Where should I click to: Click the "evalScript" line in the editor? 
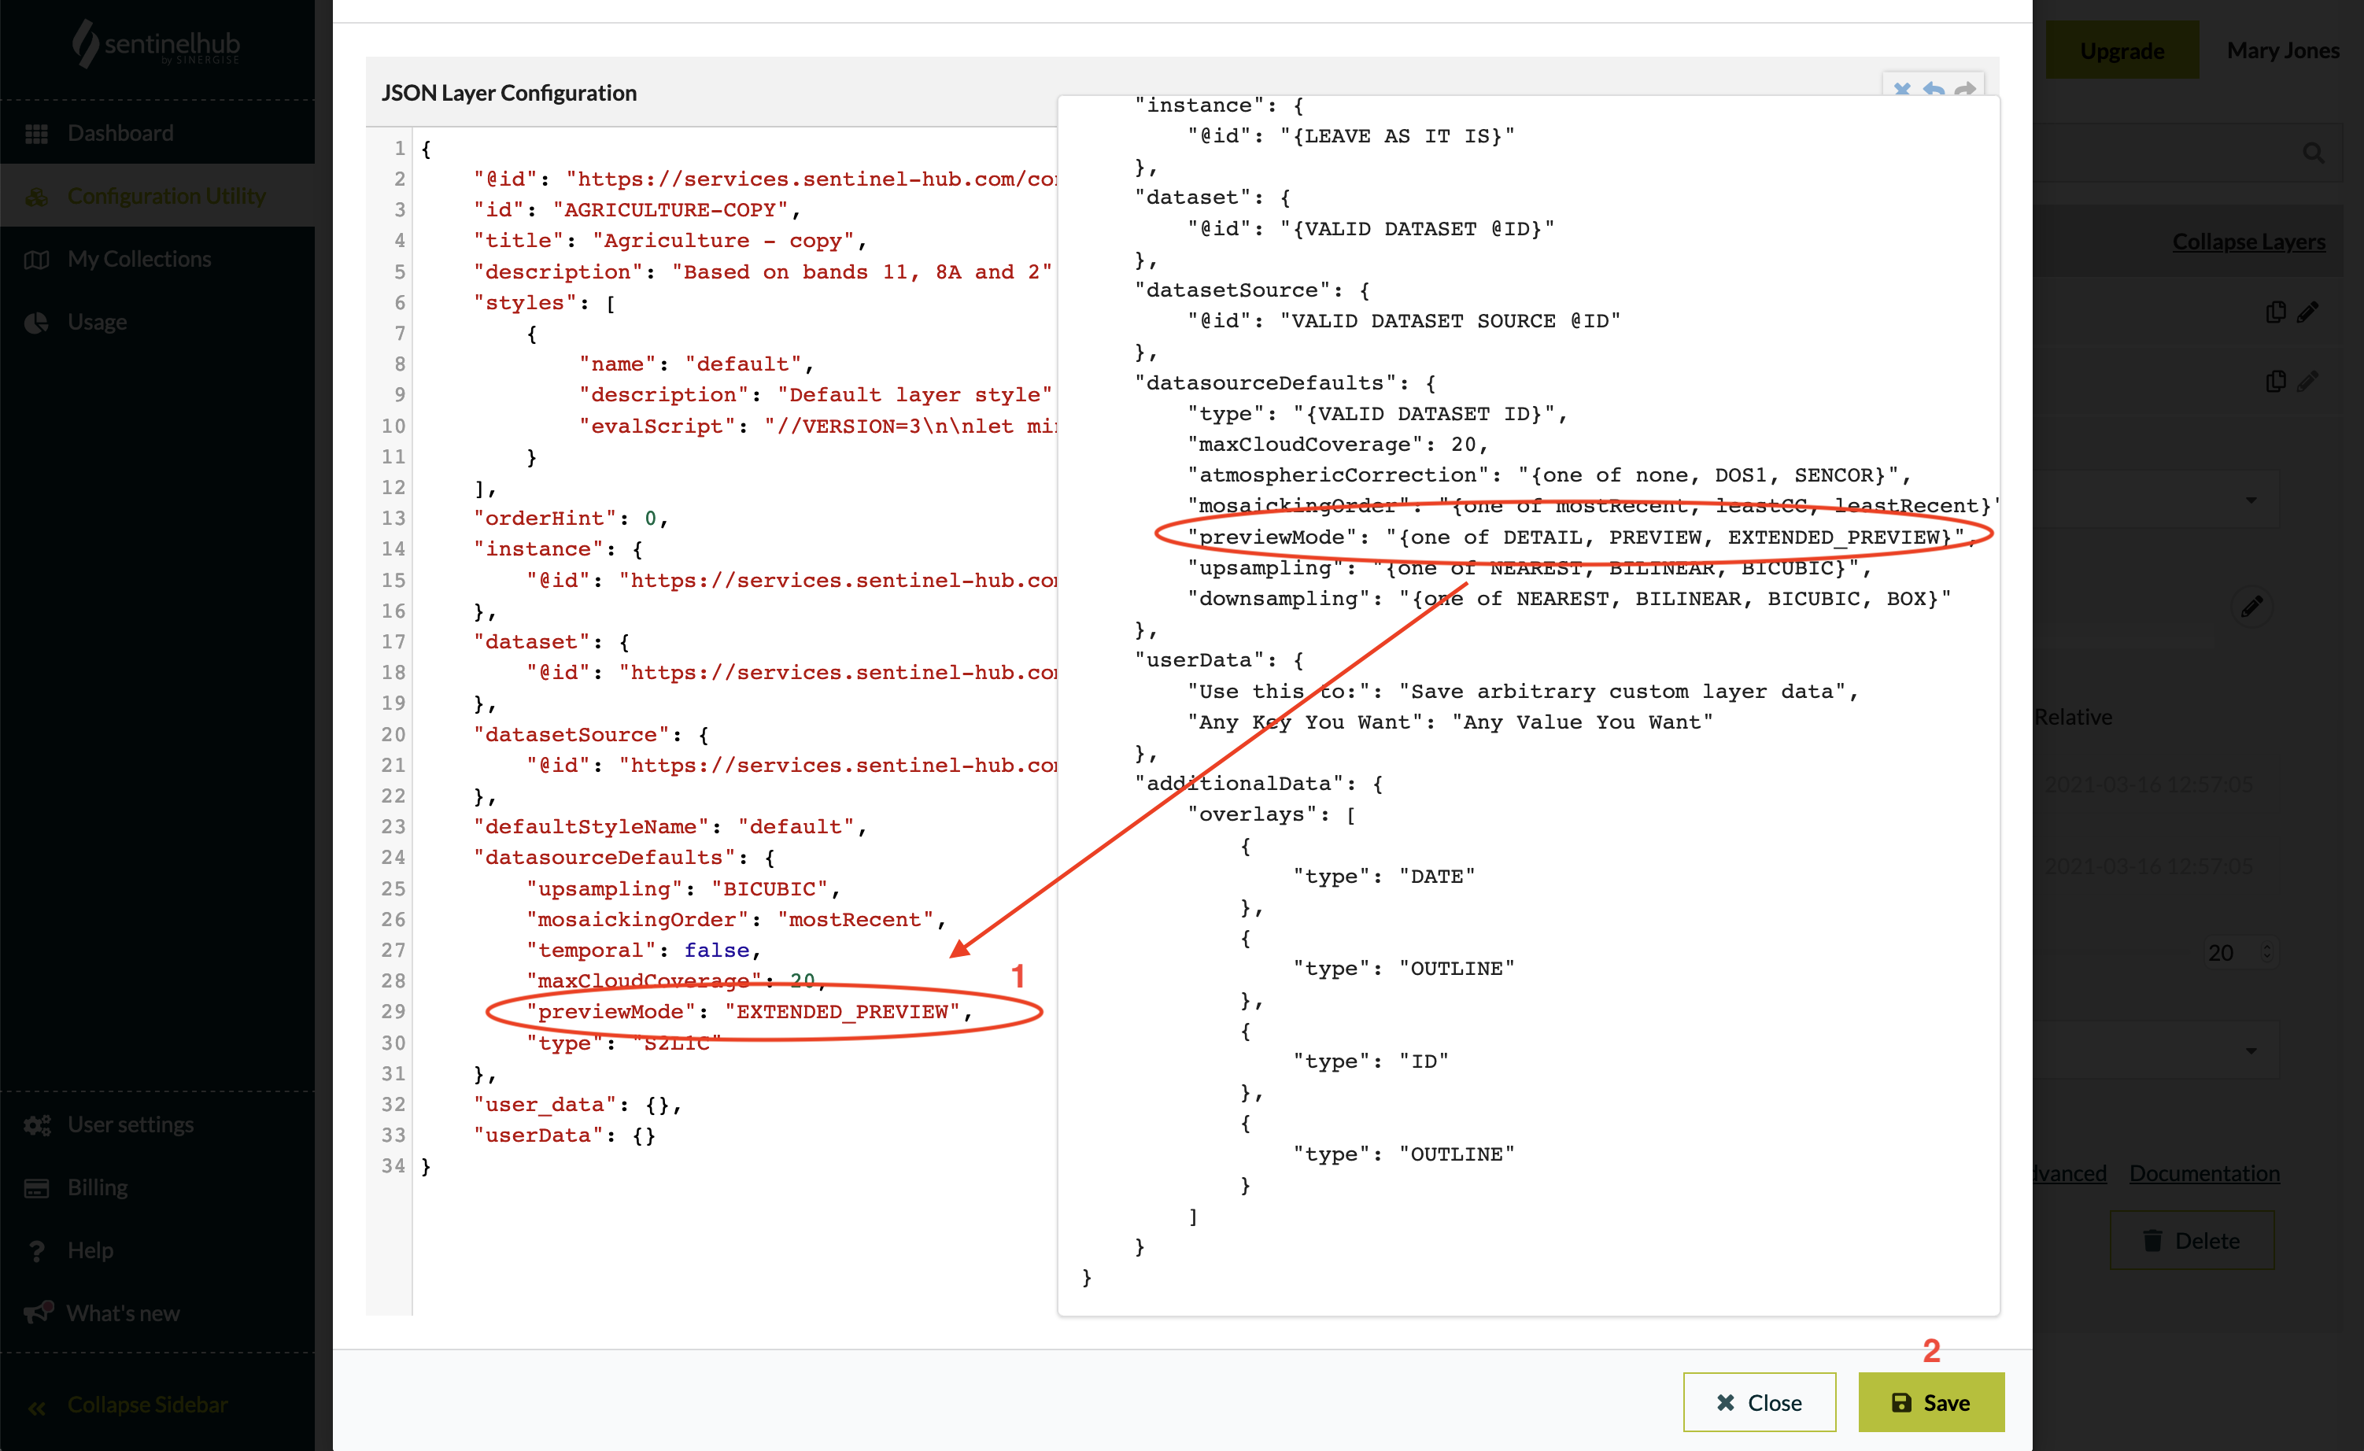[817, 426]
